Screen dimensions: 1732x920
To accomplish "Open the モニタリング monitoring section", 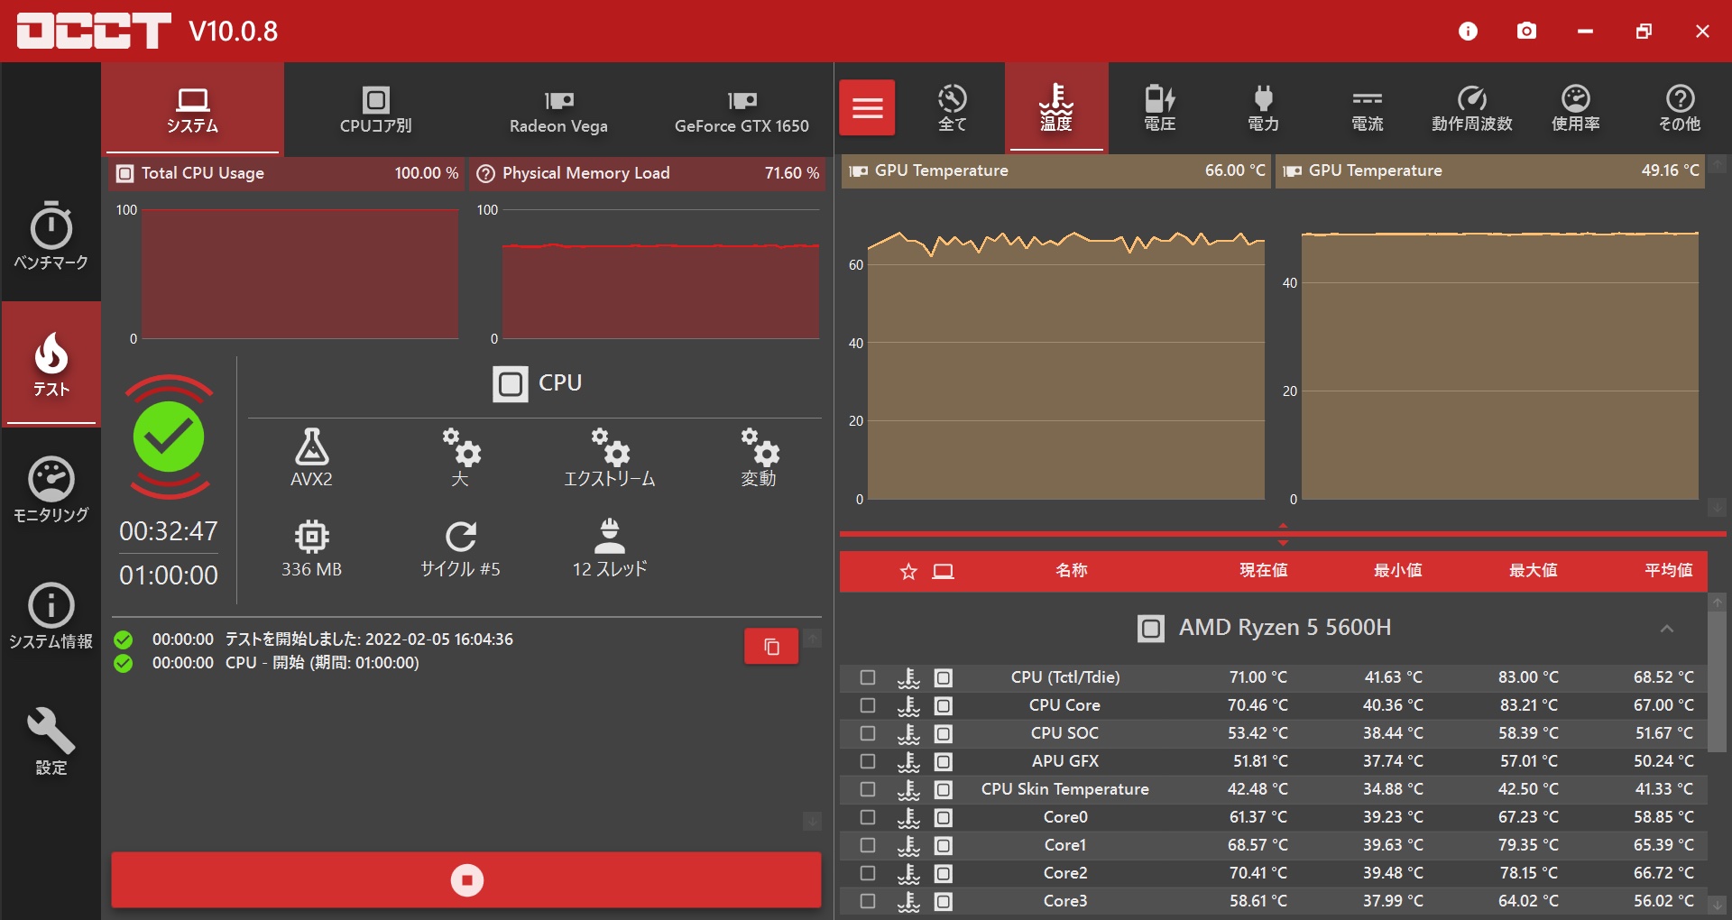I will (x=51, y=490).
